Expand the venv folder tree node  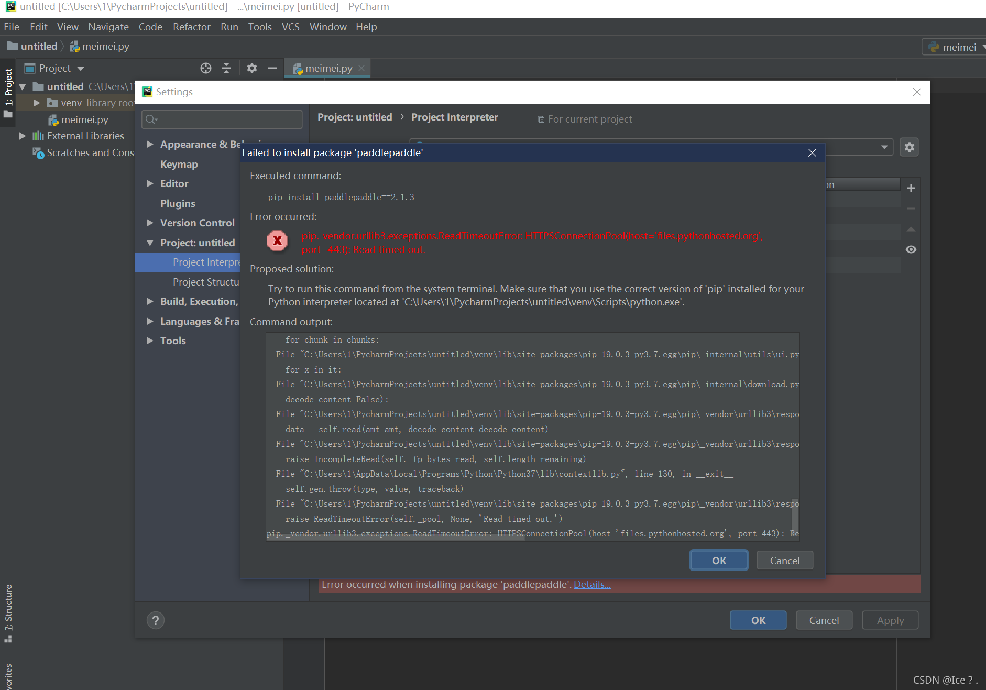point(37,103)
